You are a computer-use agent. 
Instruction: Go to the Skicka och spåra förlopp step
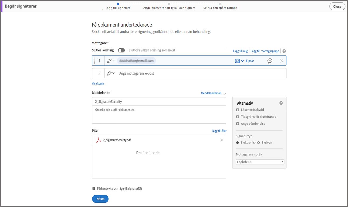[220, 8]
